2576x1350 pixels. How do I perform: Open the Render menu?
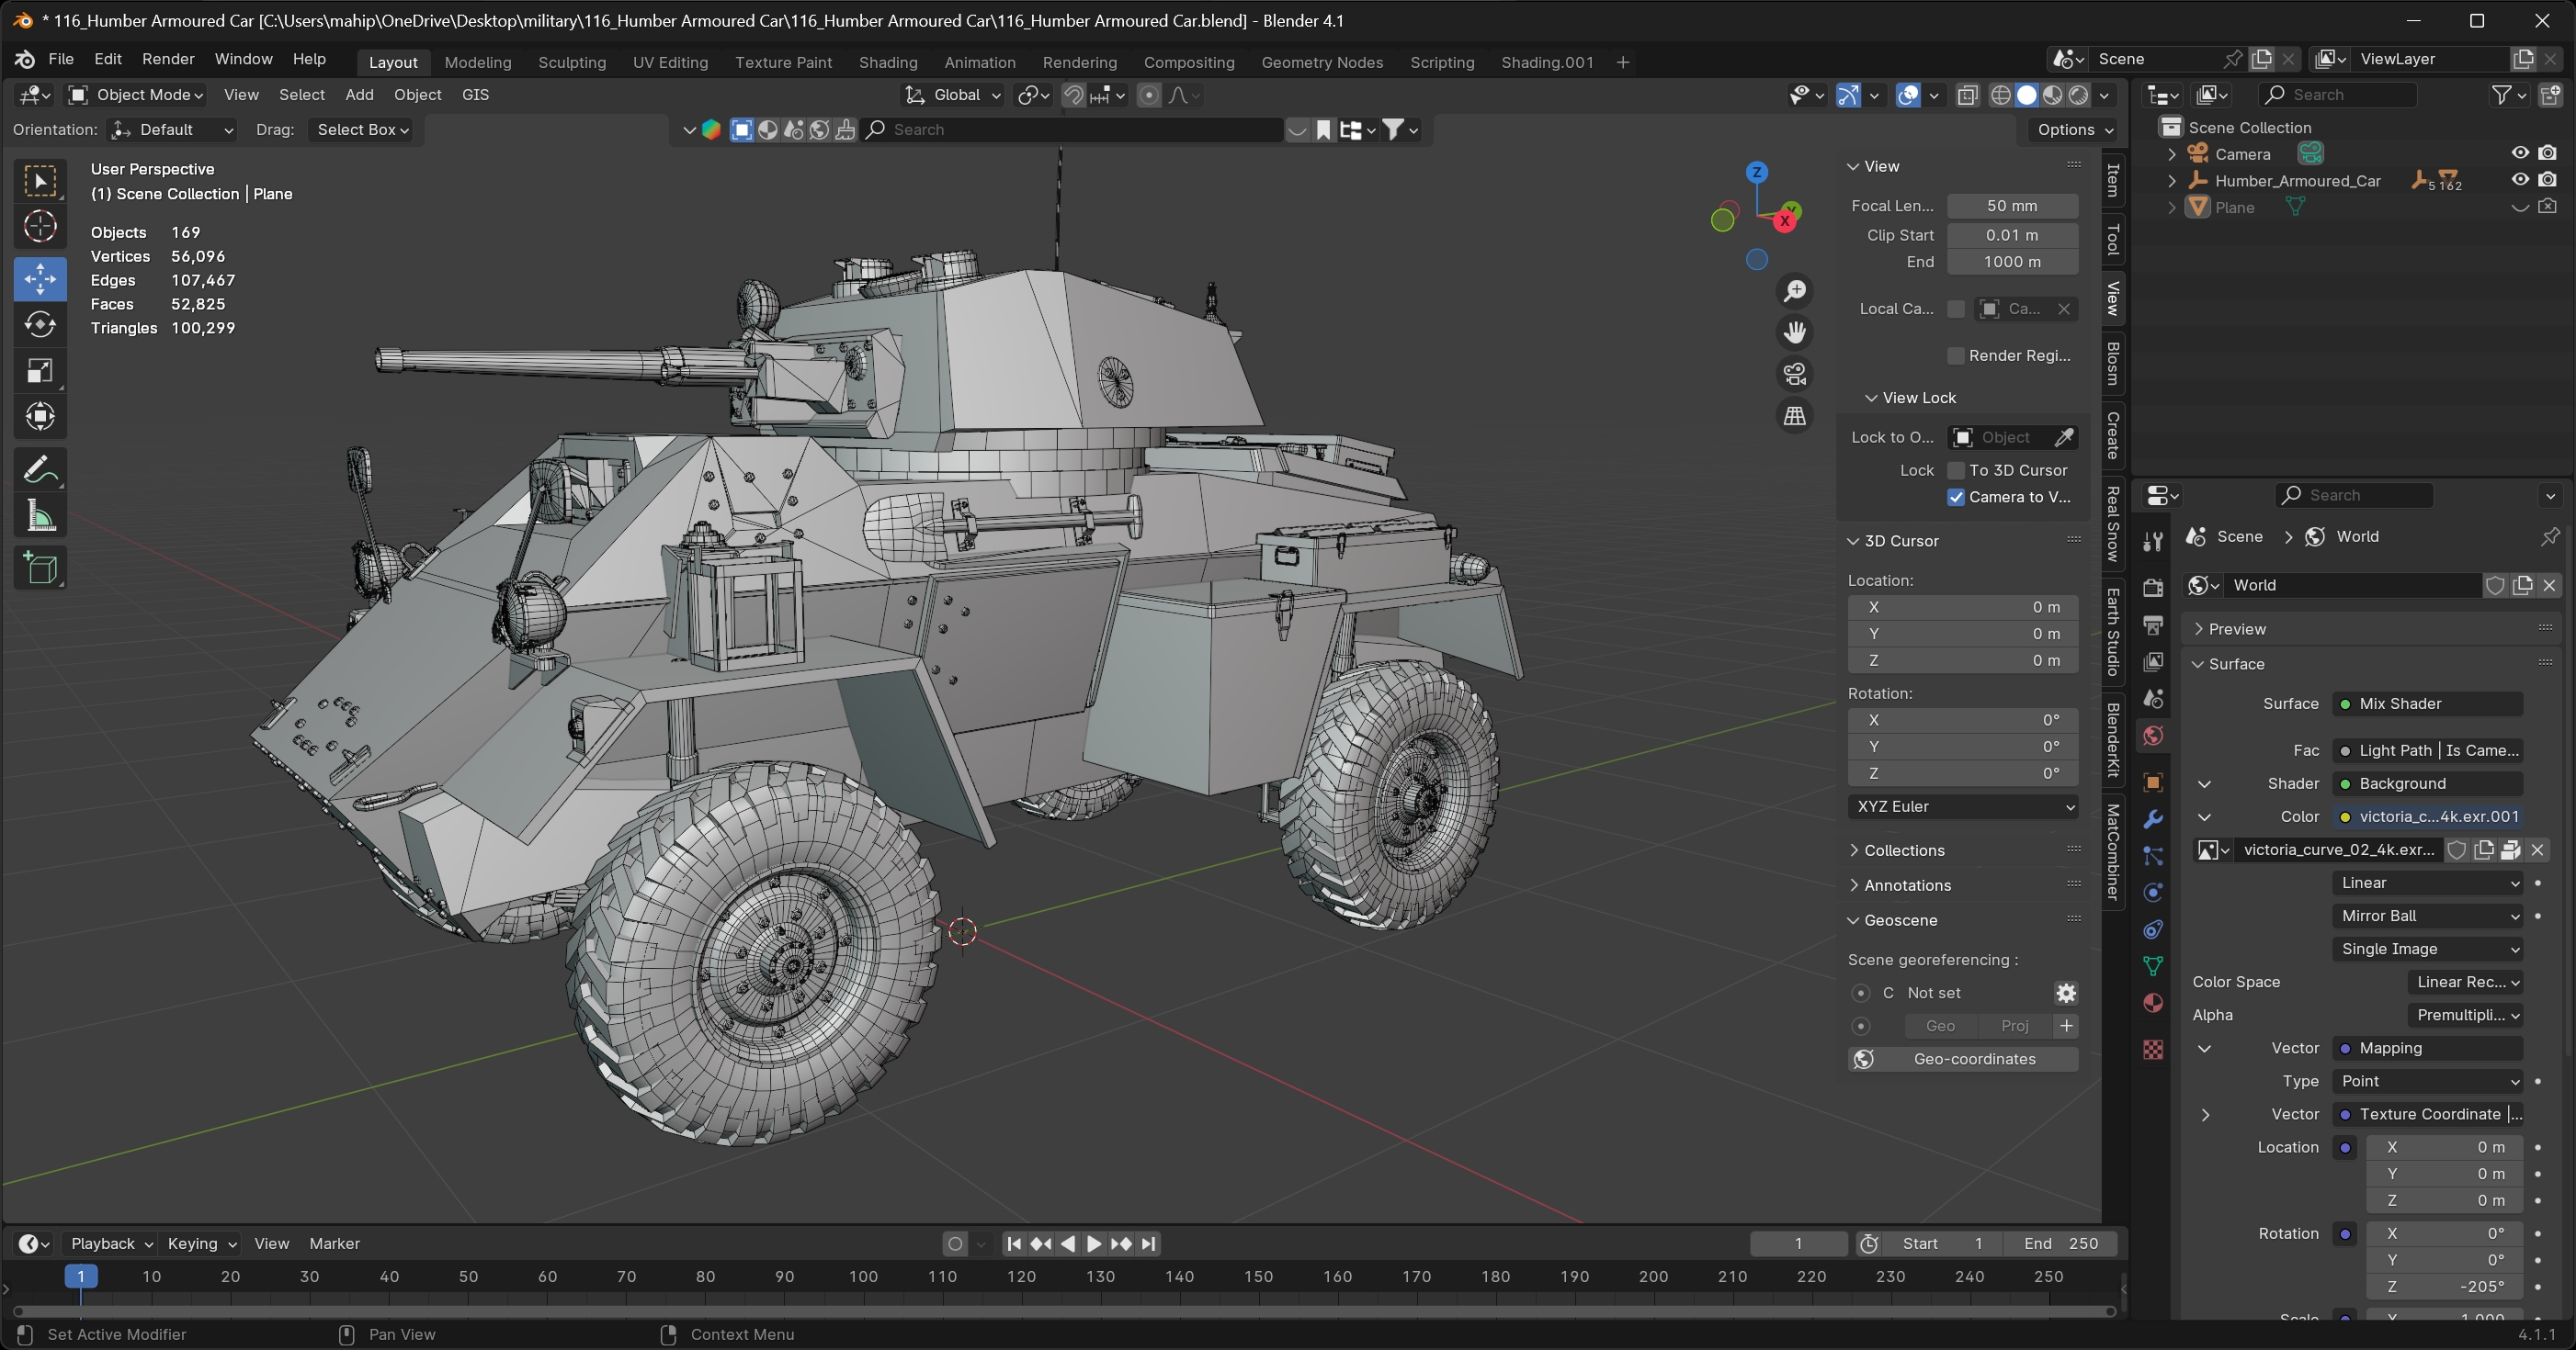pos(168,59)
